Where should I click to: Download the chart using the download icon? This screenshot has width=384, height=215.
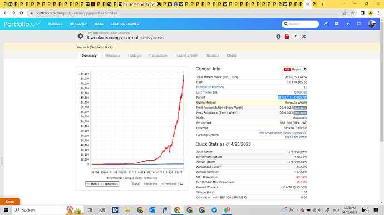coord(181,183)
